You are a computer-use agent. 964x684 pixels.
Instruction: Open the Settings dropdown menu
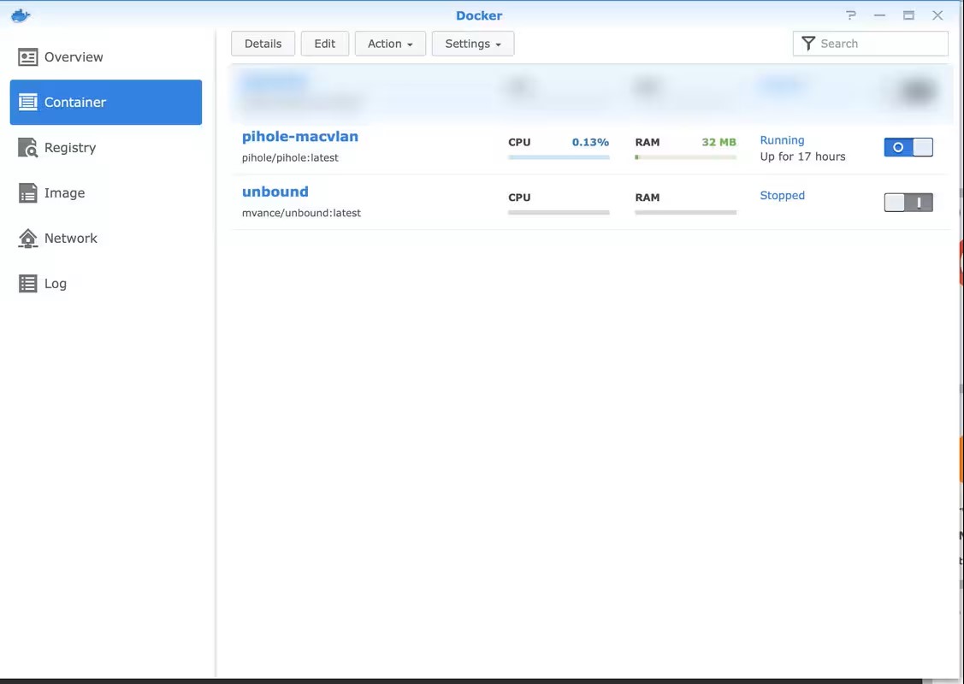click(x=472, y=44)
